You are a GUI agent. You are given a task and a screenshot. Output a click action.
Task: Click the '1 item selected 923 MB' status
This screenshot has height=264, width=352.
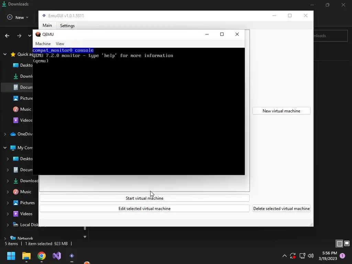(x=46, y=244)
